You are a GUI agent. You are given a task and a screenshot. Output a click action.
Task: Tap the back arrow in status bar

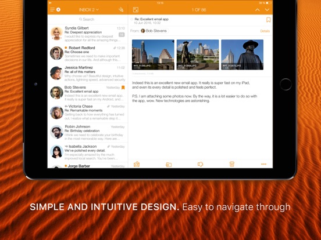pos(50,3)
